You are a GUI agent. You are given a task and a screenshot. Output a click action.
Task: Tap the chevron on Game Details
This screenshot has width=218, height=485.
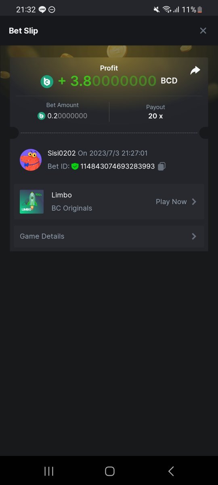194,236
